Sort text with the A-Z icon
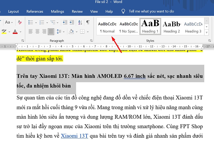 pyautogui.click(x=80, y=22)
